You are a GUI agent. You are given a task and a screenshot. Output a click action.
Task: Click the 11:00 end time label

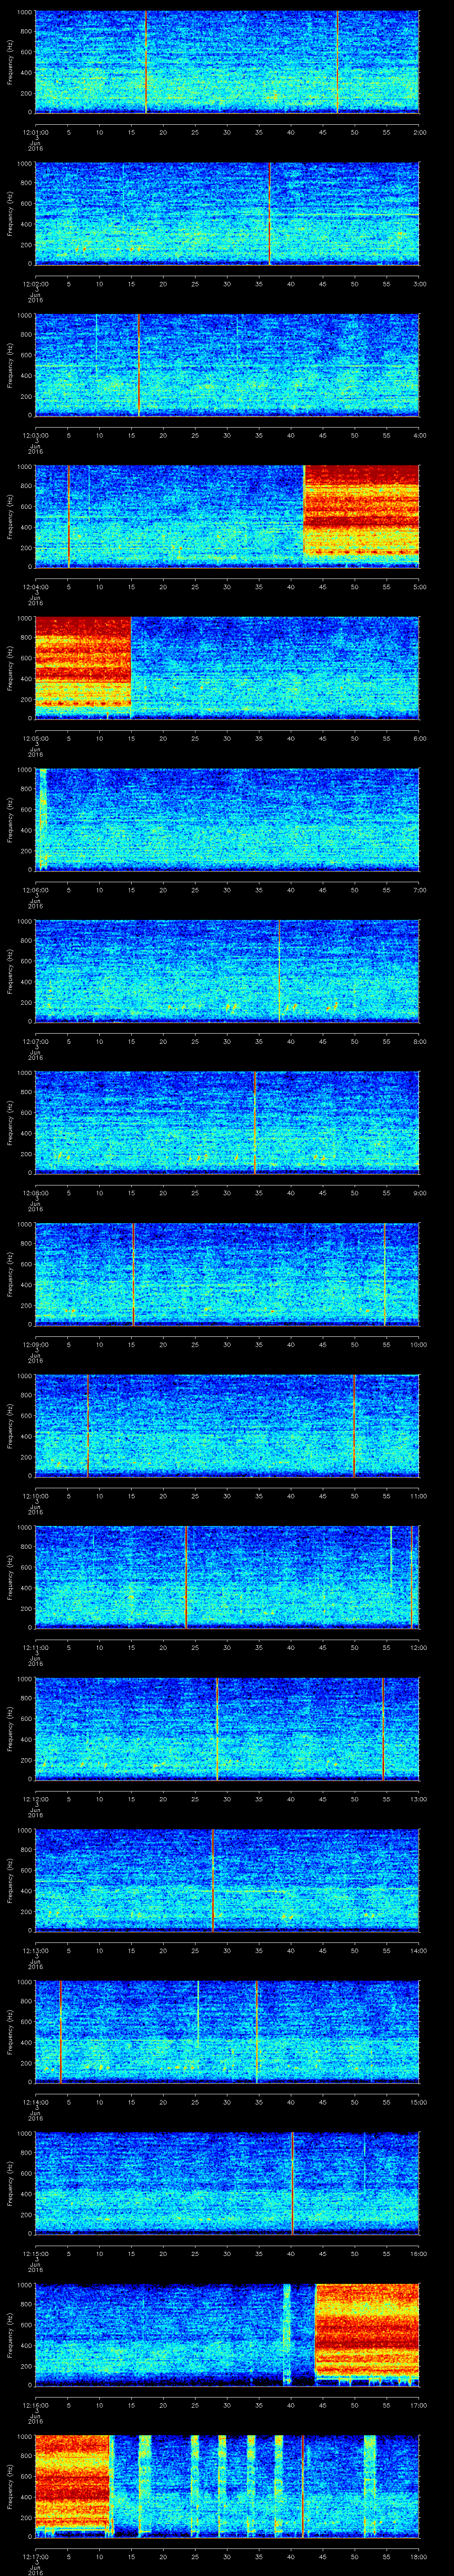418,1495
